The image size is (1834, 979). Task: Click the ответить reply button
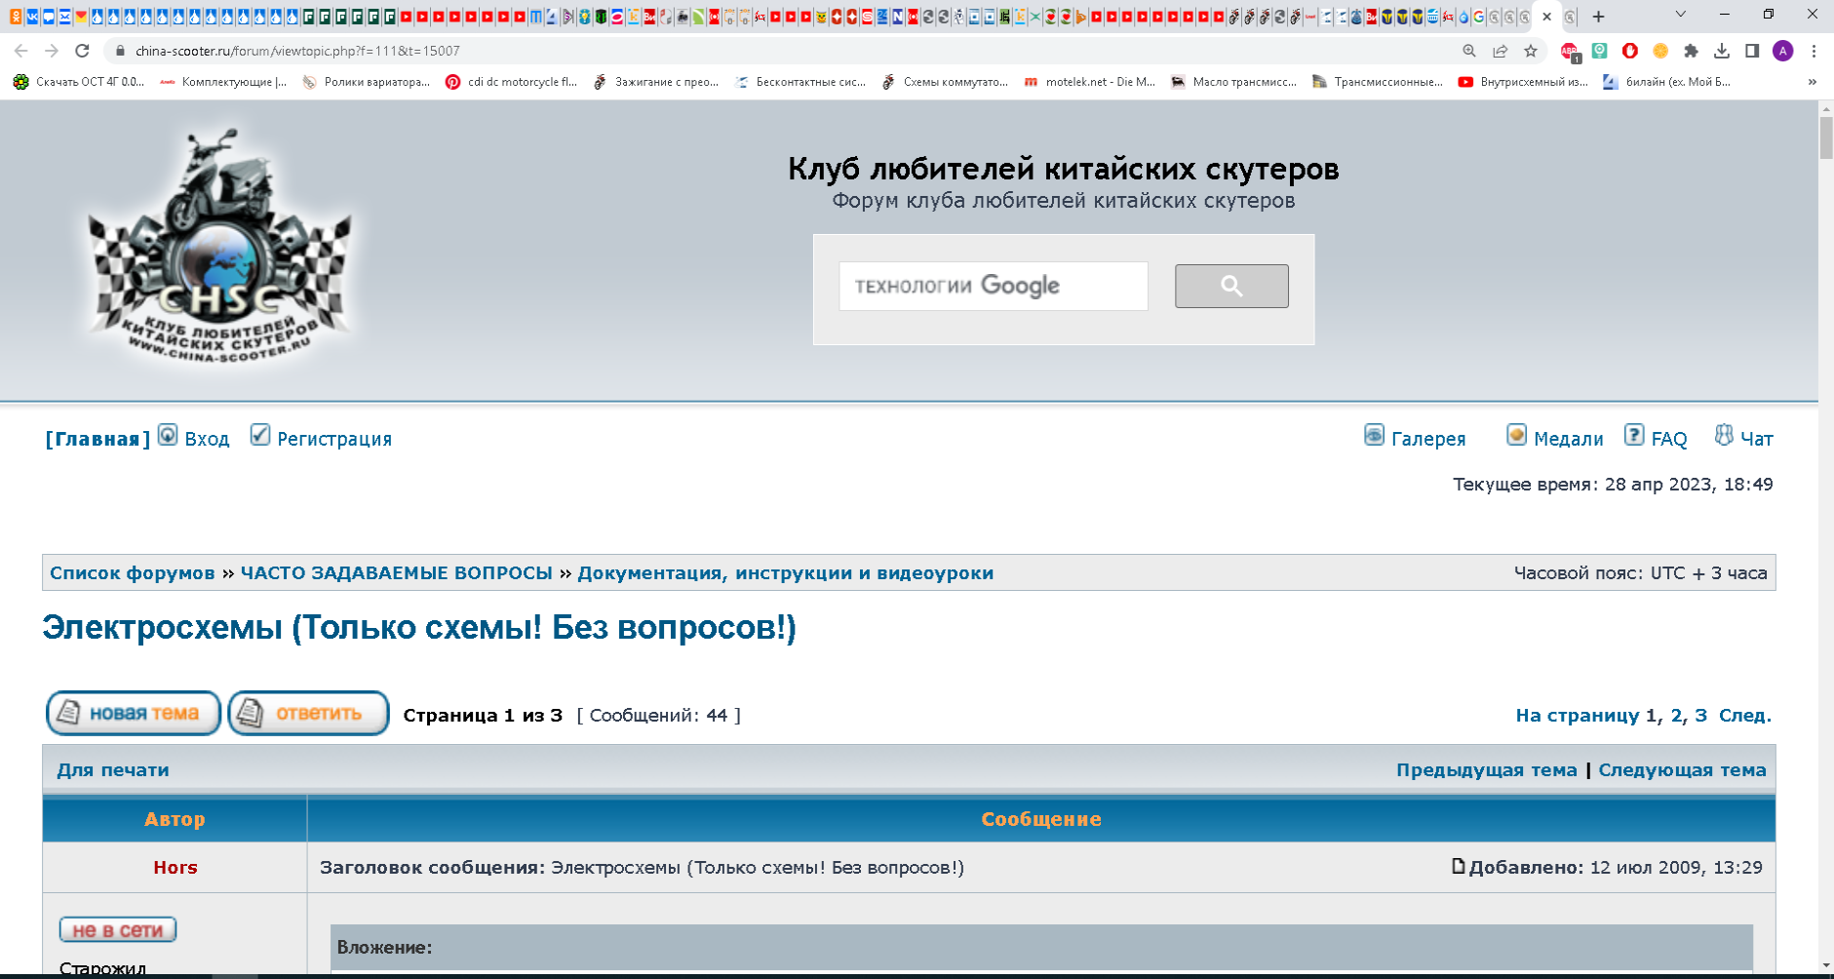point(308,713)
